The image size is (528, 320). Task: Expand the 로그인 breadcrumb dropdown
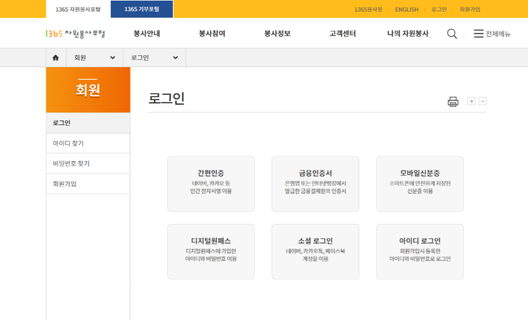tap(154, 58)
